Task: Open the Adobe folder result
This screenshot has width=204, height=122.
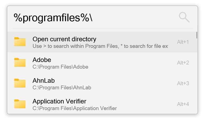Action: coord(42,60)
